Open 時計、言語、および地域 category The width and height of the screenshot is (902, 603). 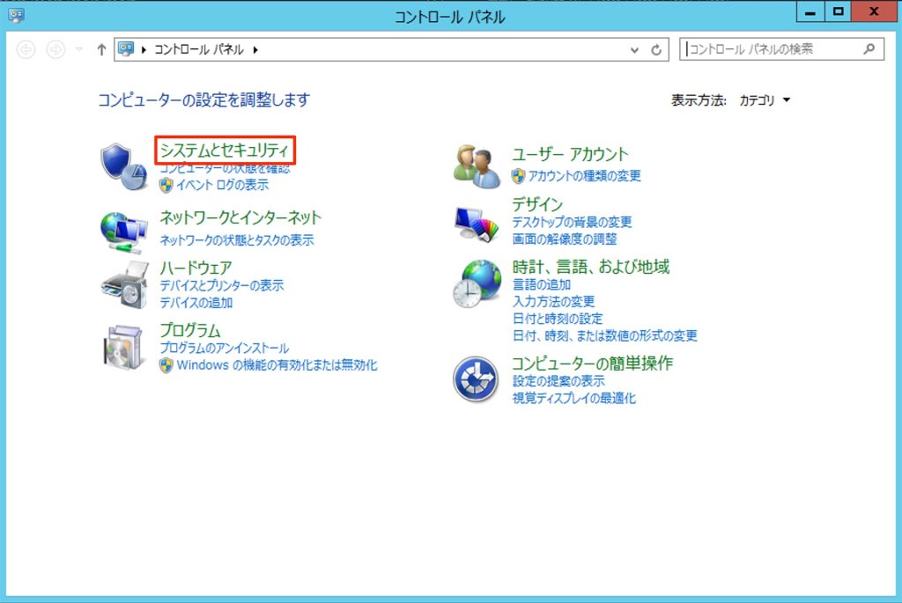pos(591,267)
